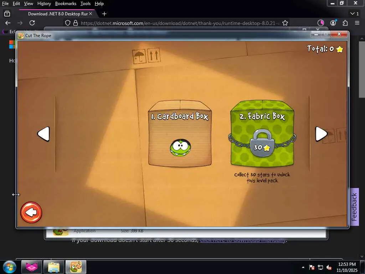Open Firefox Tools menu
Viewport: 365px width, 274px height.
pos(86,4)
